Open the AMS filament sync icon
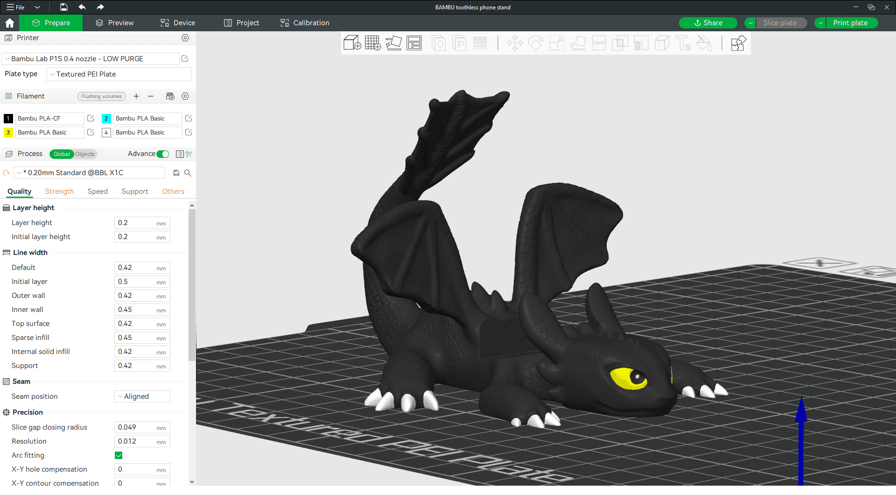Image resolution: width=896 pixels, height=495 pixels. pos(170,96)
